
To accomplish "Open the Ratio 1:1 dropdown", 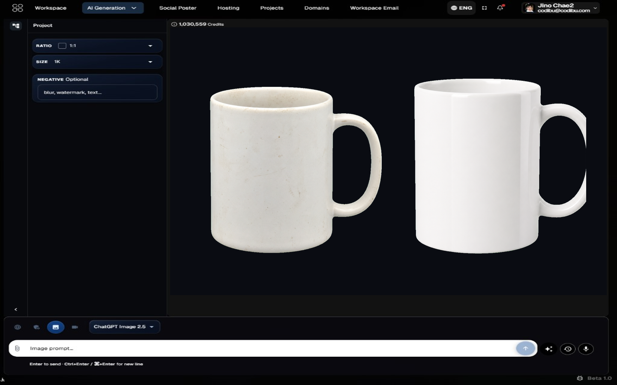I will tap(97, 46).
